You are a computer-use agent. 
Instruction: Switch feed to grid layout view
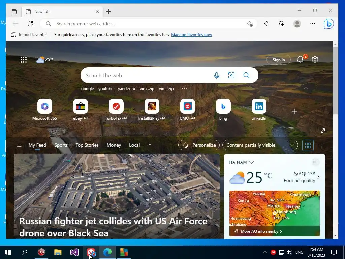[308, 145]
